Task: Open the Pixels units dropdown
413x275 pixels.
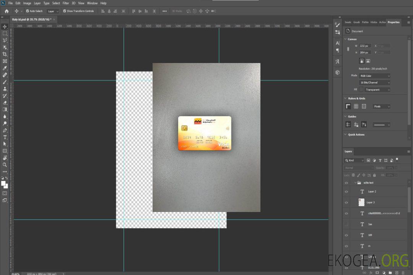Action: pyautogui.click(x=382, y=107)
